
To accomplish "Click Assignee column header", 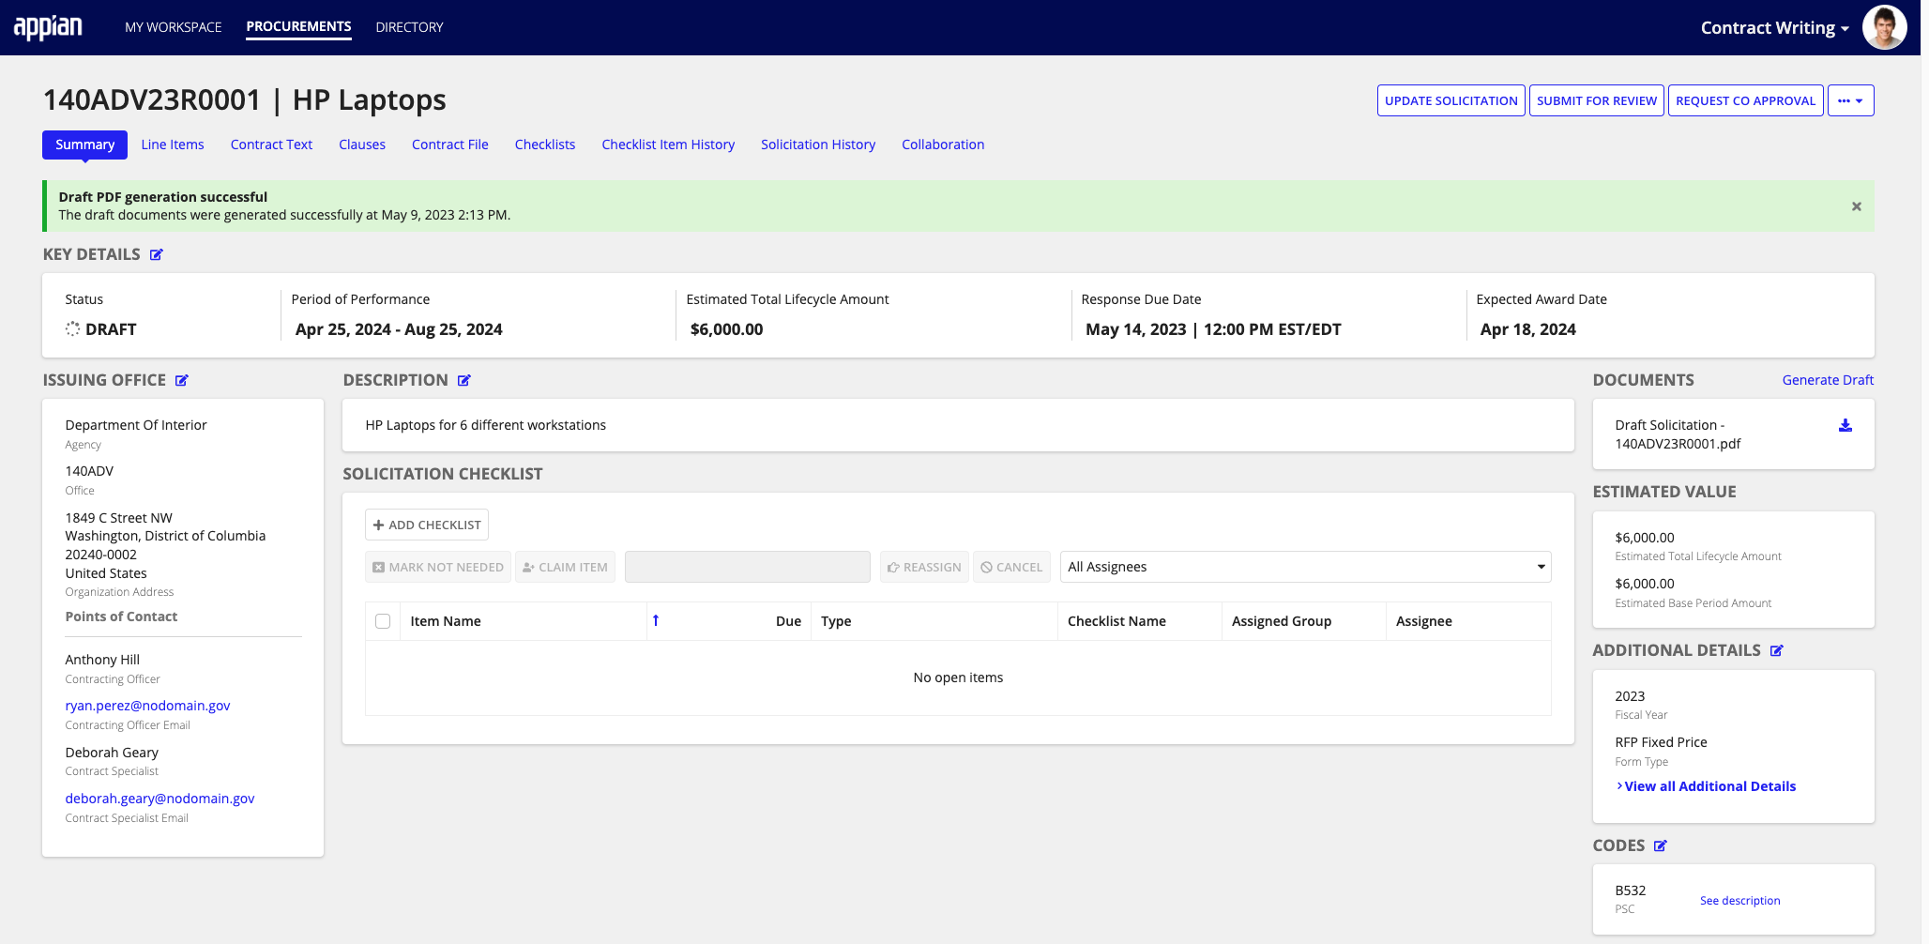I will pos(1423,621).
